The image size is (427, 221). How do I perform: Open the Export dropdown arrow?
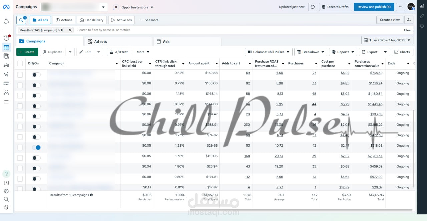(385, 52)
